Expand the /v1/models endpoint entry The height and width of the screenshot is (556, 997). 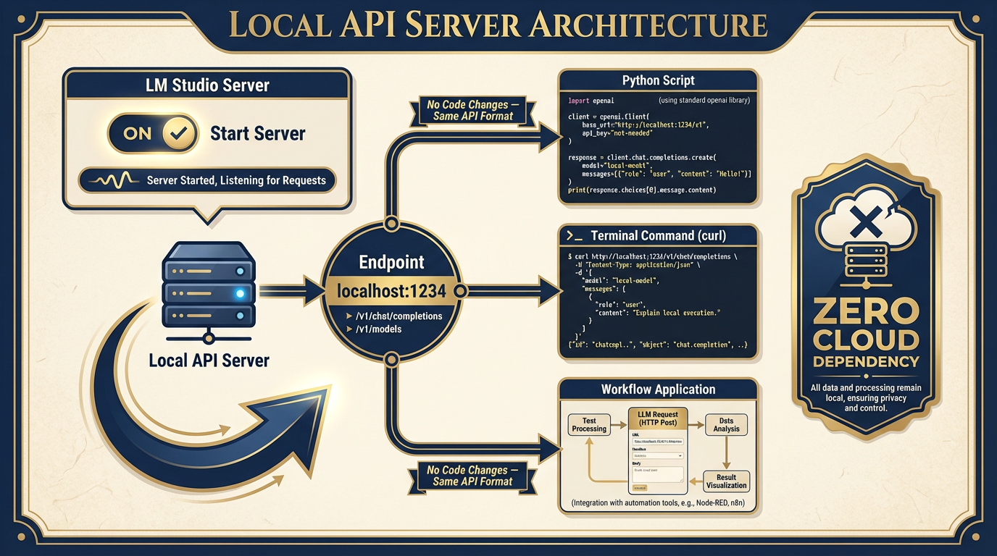[377, 329]
